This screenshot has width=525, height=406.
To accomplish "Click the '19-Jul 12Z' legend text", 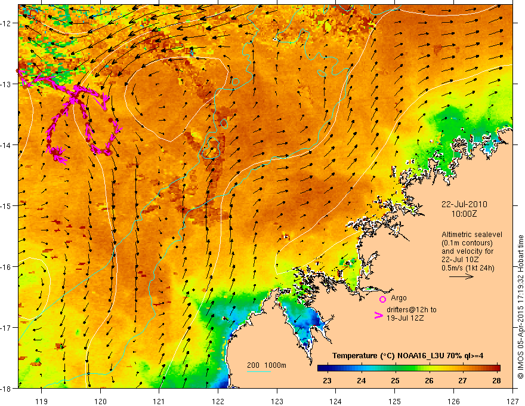I will 405,318.
